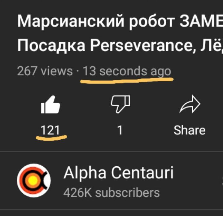Viewport: 223px width, 216px height.
Task: Click the orange underline beneath the 121 count
Action: pos(51,137)
